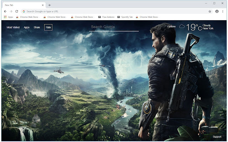The image size is (228, 142).
Task: Minimize the Chrome window
Action: (206, 3)
